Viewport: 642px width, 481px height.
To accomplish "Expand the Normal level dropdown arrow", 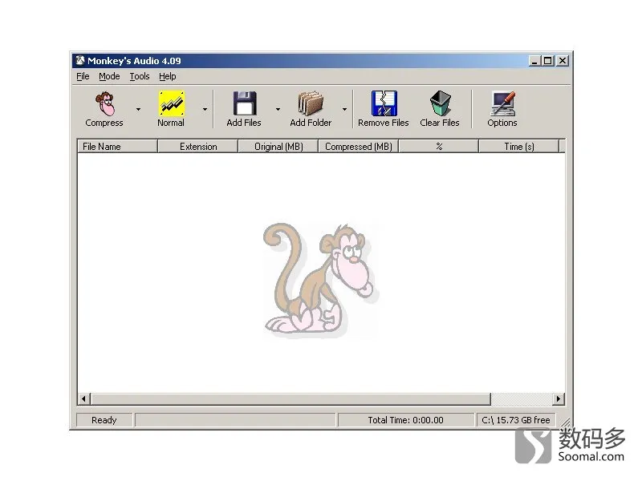I will (205, 109).
